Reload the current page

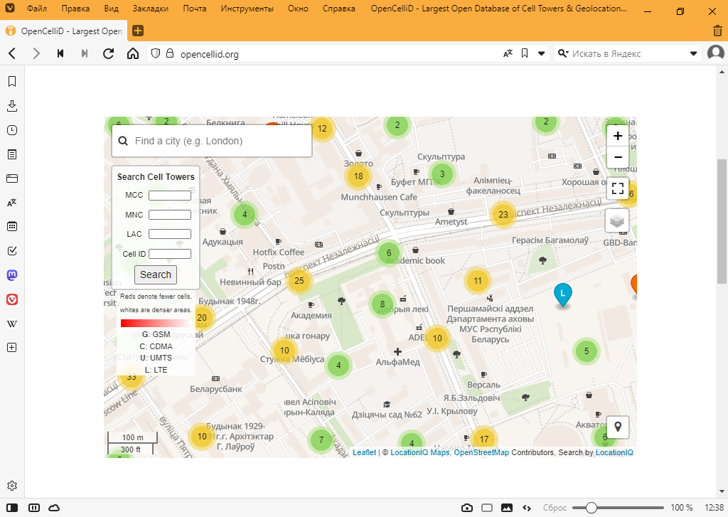(108, 53)
